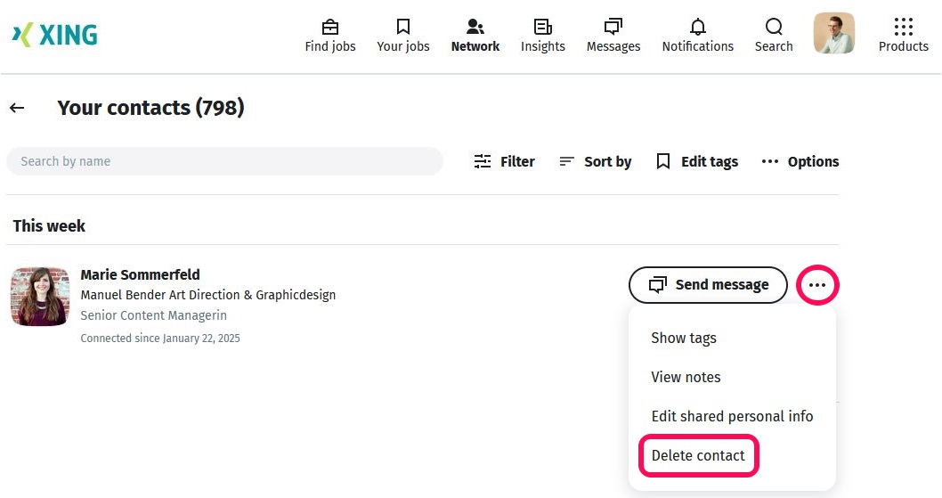Click the Search by name field

coord(224,161)
